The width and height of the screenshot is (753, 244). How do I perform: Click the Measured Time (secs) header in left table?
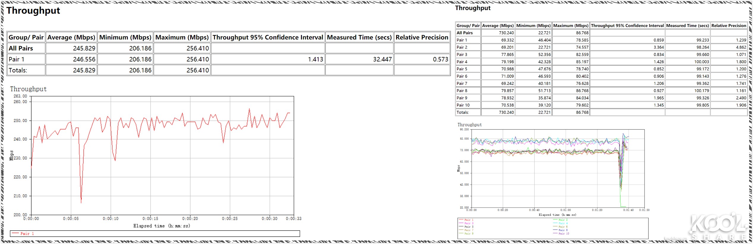pyautogui.click(x=359, y=37)
